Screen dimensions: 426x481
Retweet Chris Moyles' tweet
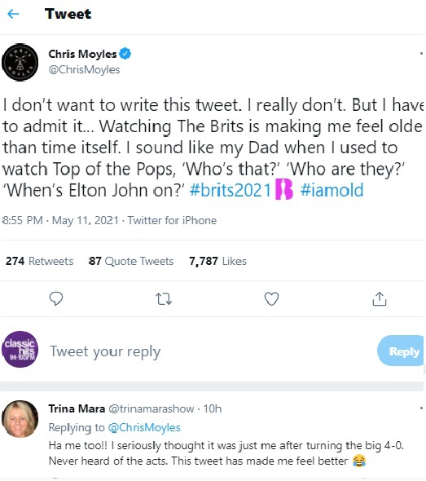coord(164,298)
